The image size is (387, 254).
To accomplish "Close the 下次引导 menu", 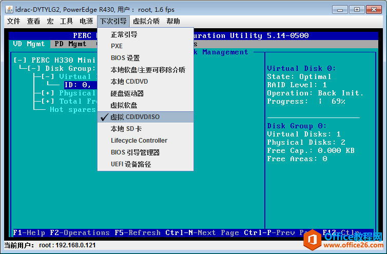I will point(113,21).
